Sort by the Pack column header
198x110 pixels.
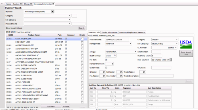[x=60, y=35]
